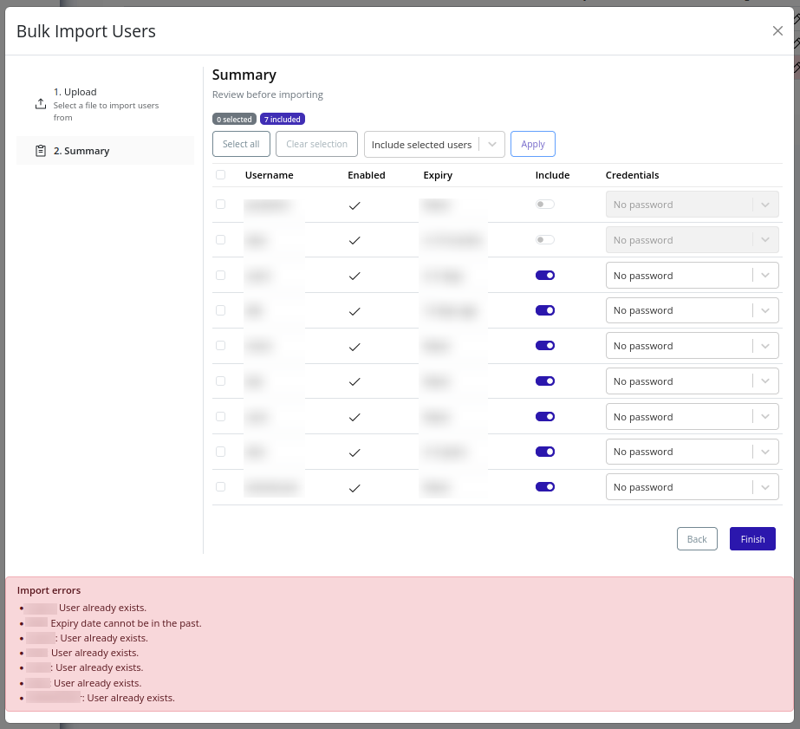Image resolution: width=800 pixels, height=729 pixels.
Task: Enable the Include toggle on the first row
Action: click(x=545, y=204)
